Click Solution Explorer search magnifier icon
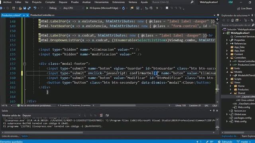This screenshot has width=255, height=143. tap(253, 25)
